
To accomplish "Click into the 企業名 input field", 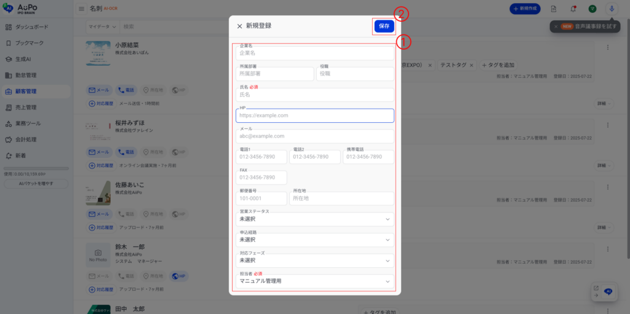I will (x=314, y=53).
